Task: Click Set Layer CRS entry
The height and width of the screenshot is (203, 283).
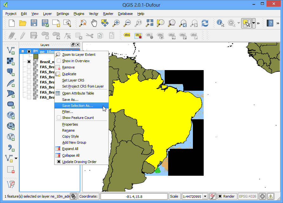Action: (82, 80)
